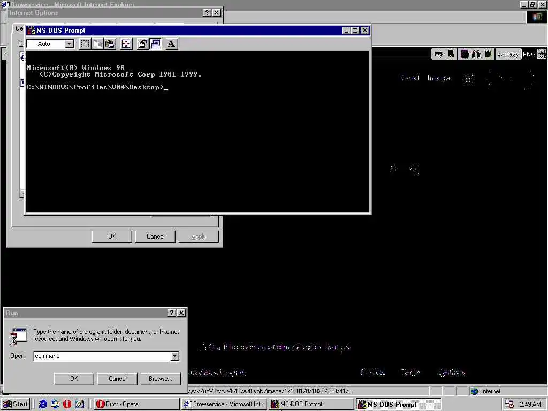548x411 pixels.
Task: Click the Open field containing 'command'
Action: pyautogui.click(x=102, y=356)
